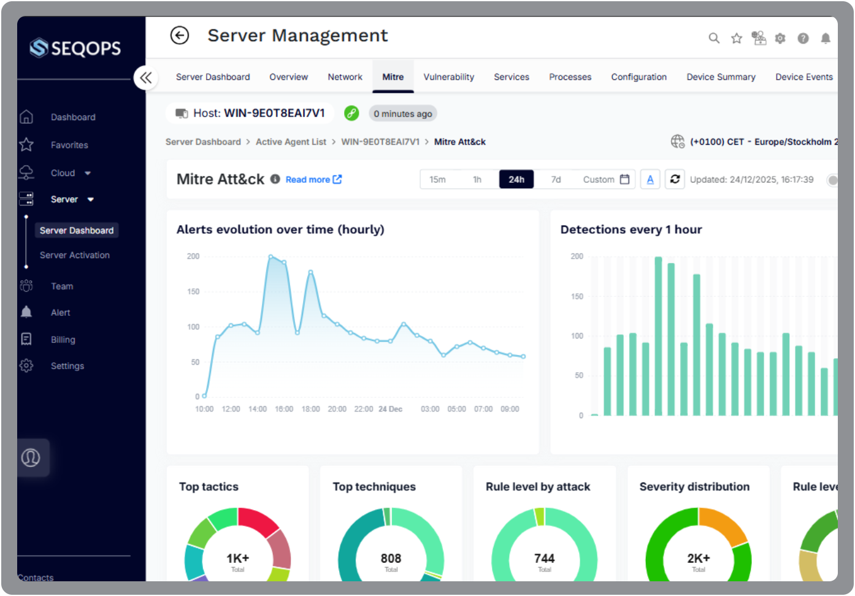Open the user profile avatar icon

(x=31, y=457)
